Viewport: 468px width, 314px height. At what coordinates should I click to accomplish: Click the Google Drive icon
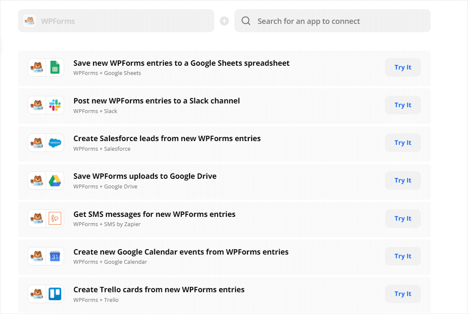55,180
